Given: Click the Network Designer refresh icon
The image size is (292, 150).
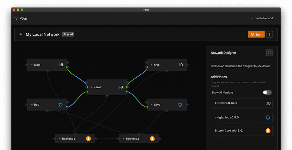Looking at the screenshot, I should point(269,53).
